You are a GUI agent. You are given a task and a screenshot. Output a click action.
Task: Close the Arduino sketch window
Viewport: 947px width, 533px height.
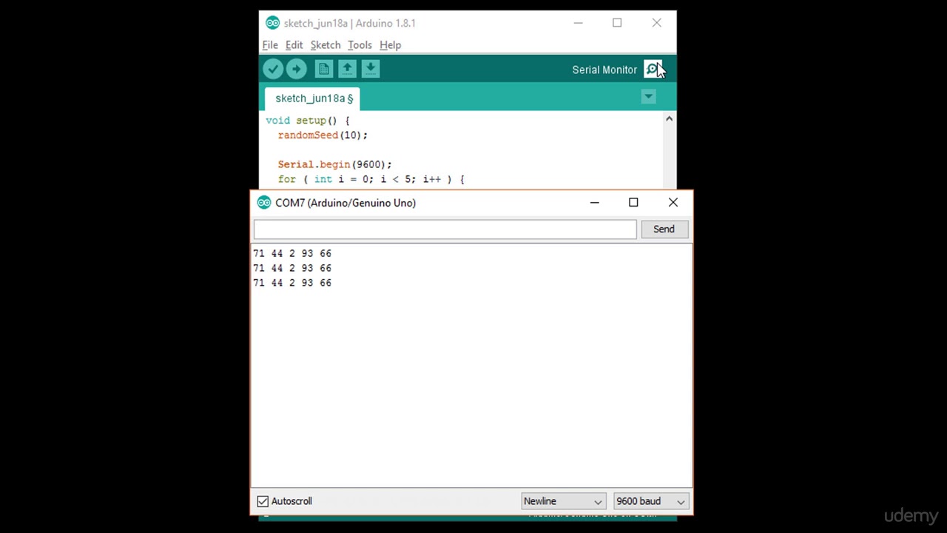[x=656, y=23]
